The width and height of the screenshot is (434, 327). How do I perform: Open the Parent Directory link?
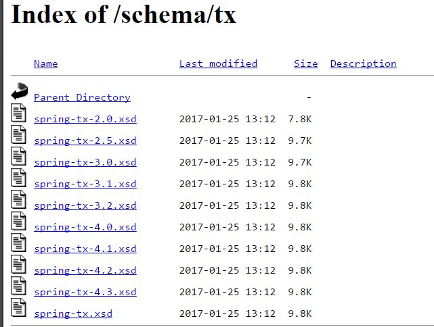click(x=82, y=97)
